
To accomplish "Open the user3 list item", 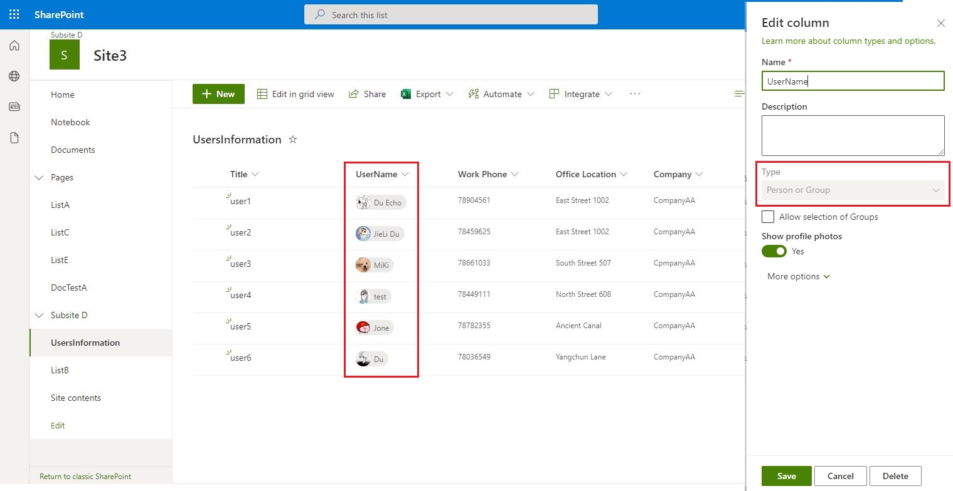I will [x=241, y=264].
